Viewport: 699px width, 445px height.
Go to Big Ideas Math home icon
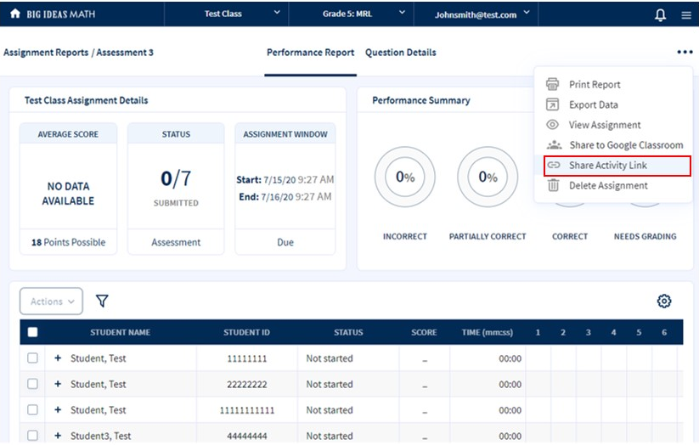pyautogui.click(x=15, y=14)
